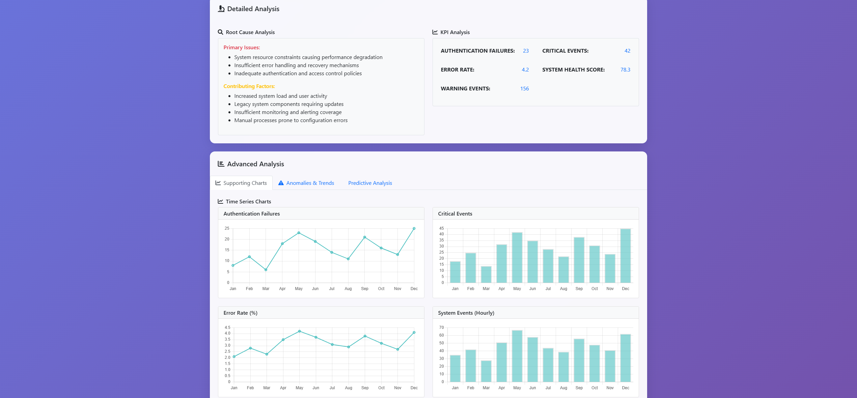This screenshot has width=857, height=398.
Task: Click the May point on Error Rate chart
Action: click(299, 331)
